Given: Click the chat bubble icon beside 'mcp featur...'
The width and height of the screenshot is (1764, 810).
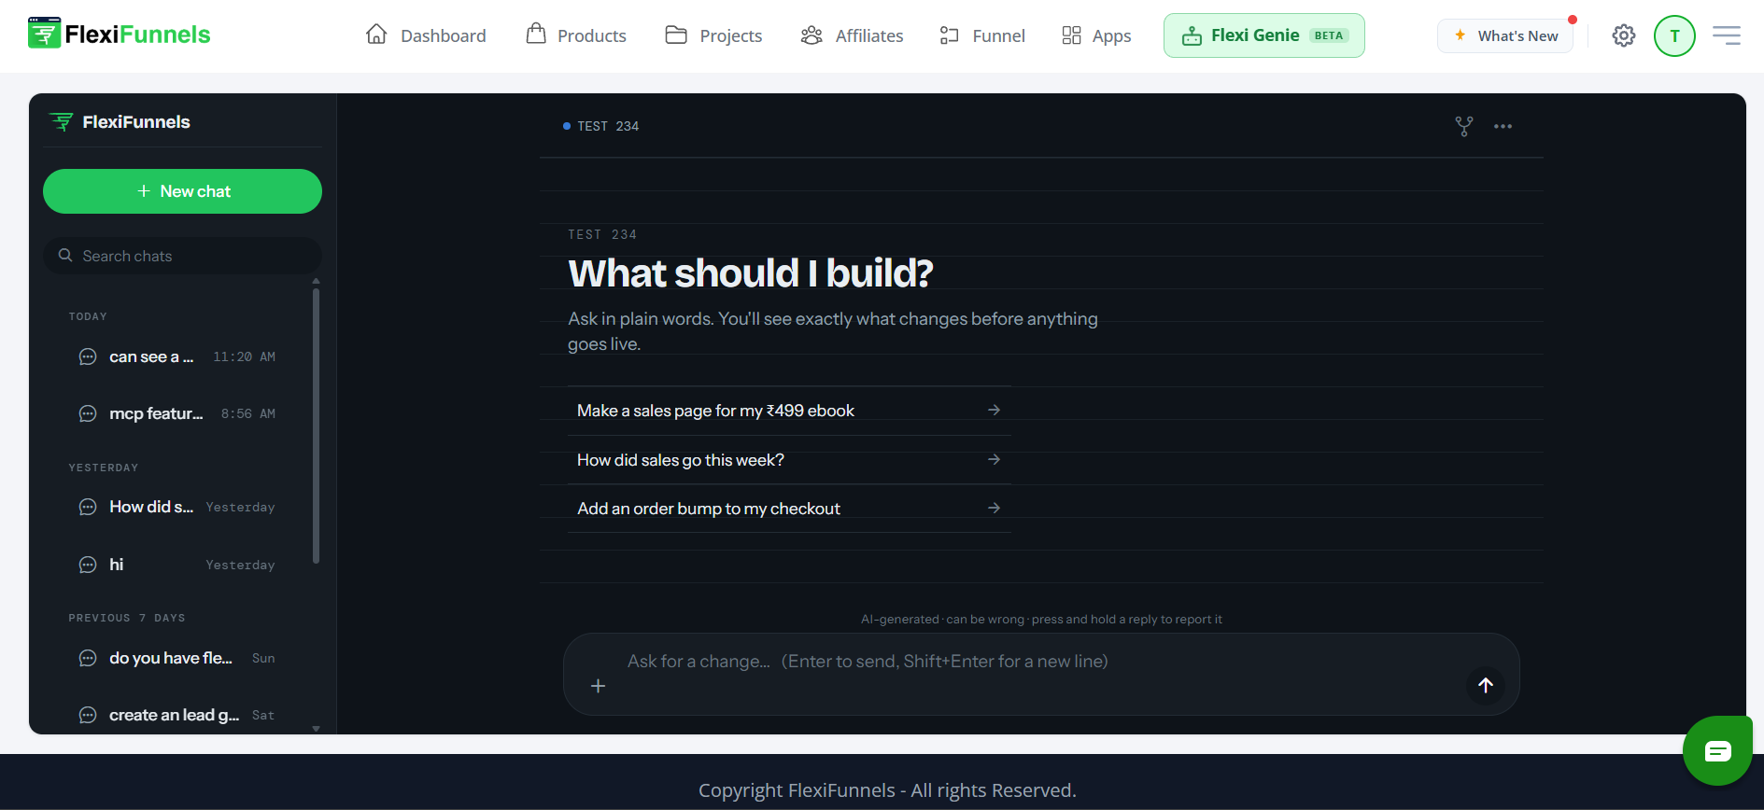Looking at the screenshot, I should pyautogui.click(x=88, y=413).
